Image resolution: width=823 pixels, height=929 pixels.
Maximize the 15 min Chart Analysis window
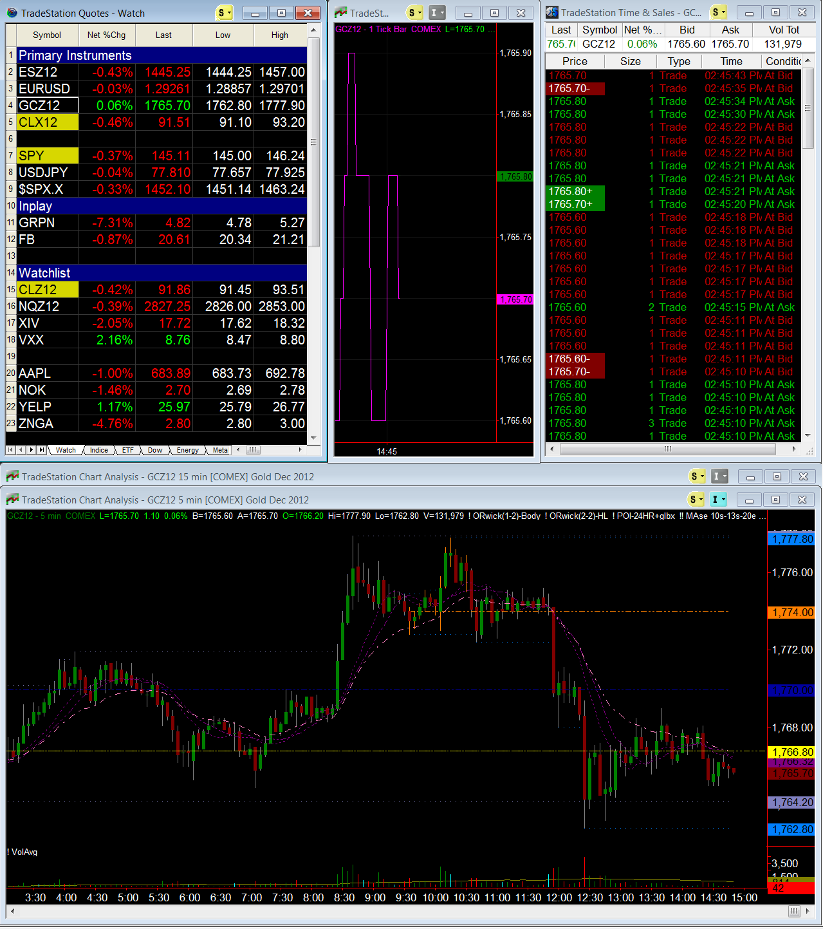(777, 476)
